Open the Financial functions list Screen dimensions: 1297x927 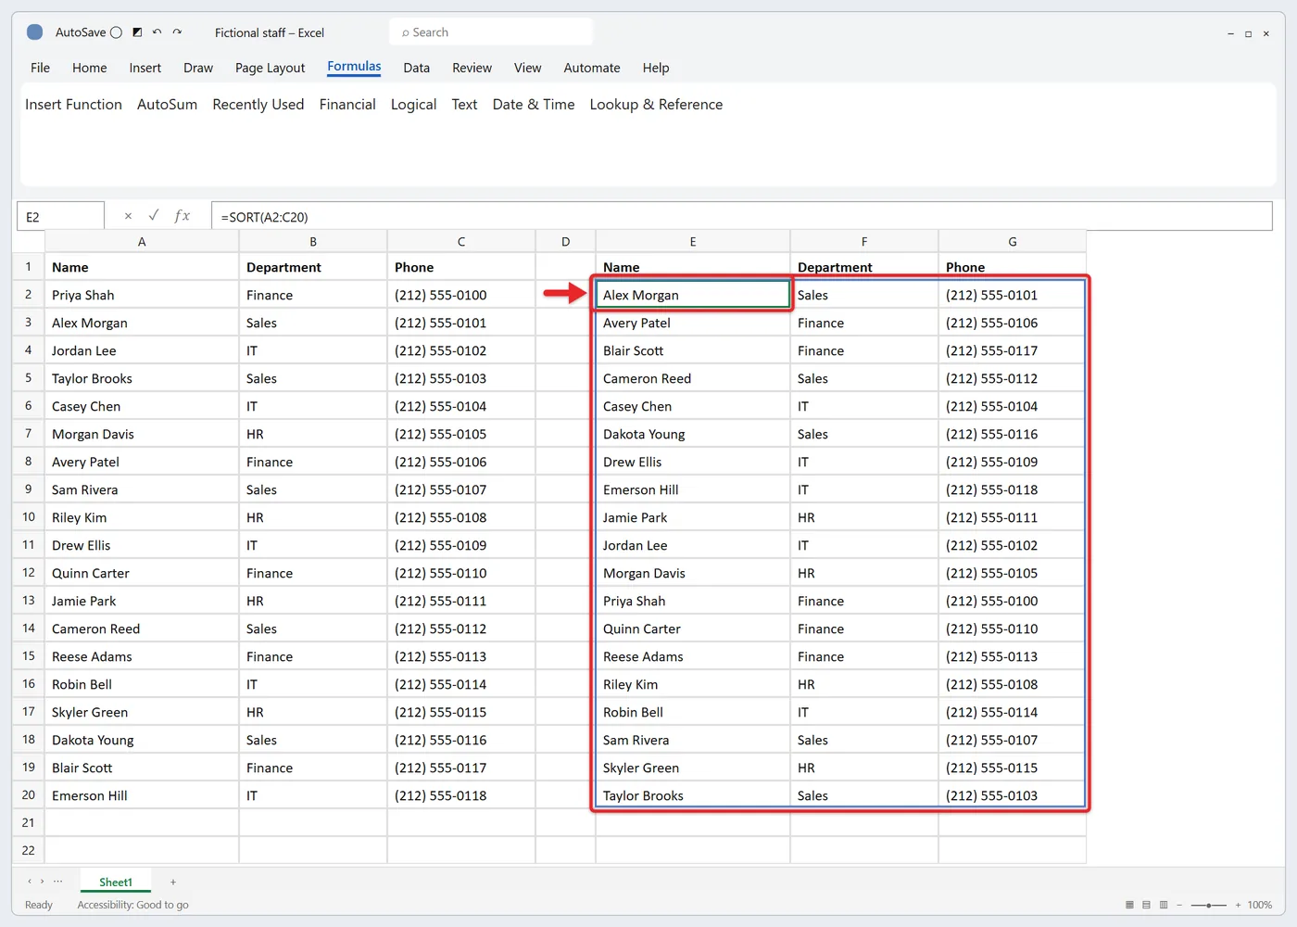347,105
